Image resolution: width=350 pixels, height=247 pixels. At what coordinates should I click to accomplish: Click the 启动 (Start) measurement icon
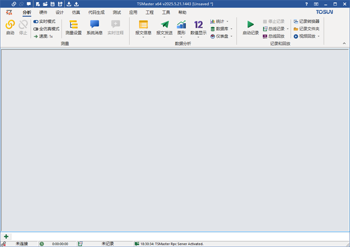10,25
